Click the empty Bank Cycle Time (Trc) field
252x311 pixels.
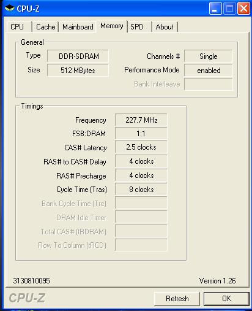coord(141,203)
